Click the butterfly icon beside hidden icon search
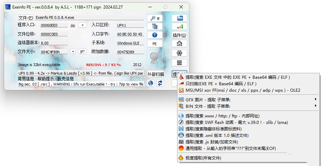The width and height of the screenshot is (326, 166). coord(181,129)
